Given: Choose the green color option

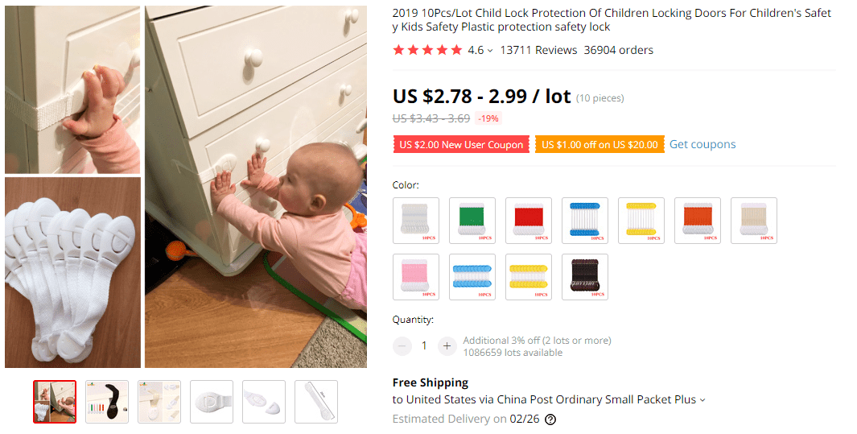Looking at the screenshot, I should pos(472,220).
